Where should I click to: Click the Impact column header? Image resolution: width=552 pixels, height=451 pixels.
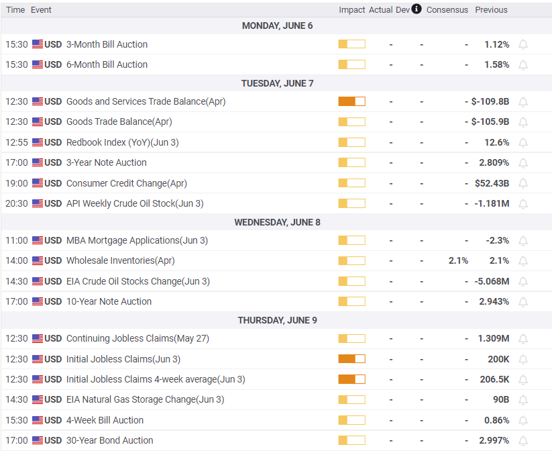351,10
